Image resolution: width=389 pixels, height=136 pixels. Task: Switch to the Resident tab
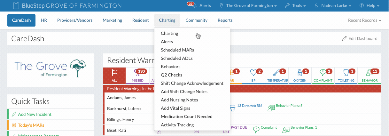coord(140,20)
